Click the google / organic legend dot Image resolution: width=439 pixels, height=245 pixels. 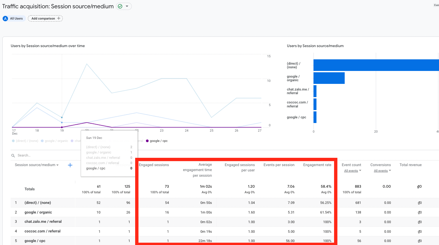[x=42, y=141]
